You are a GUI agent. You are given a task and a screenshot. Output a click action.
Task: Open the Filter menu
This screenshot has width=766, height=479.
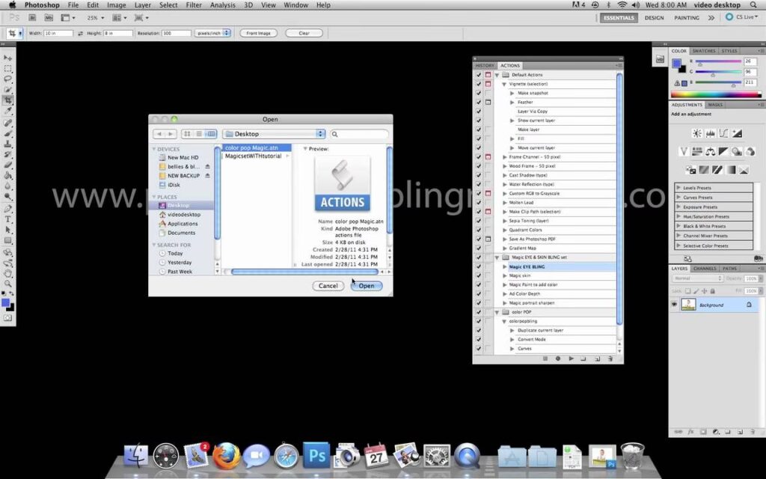click(194, 5)
